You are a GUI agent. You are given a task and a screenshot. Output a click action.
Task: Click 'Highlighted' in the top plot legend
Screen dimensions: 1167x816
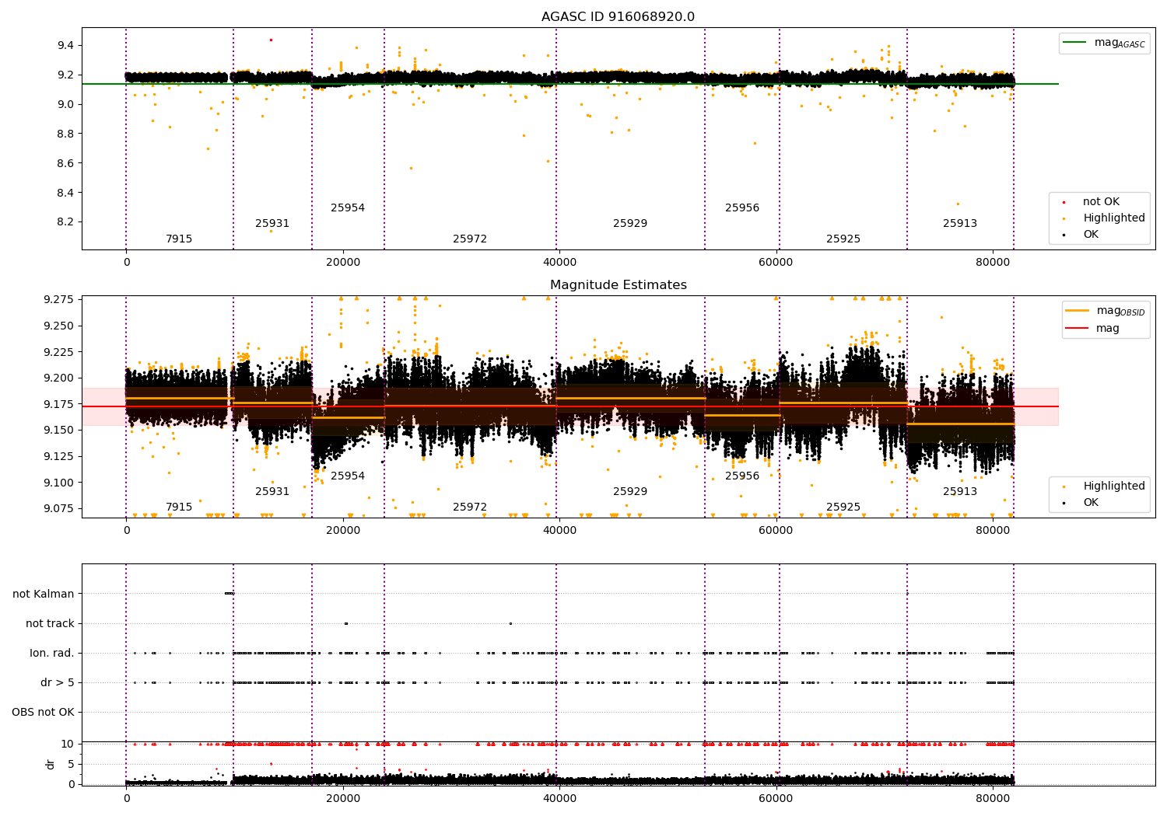(1114, 218)
